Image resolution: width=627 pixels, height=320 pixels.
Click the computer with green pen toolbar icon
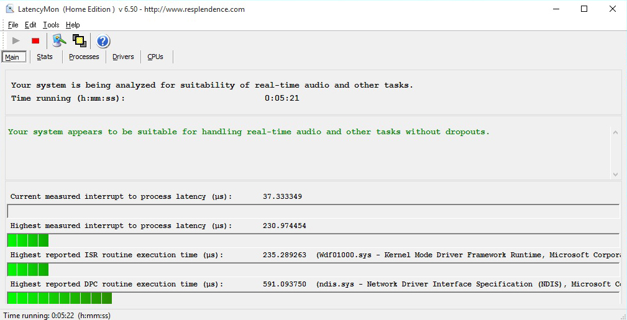click(59, 41)
